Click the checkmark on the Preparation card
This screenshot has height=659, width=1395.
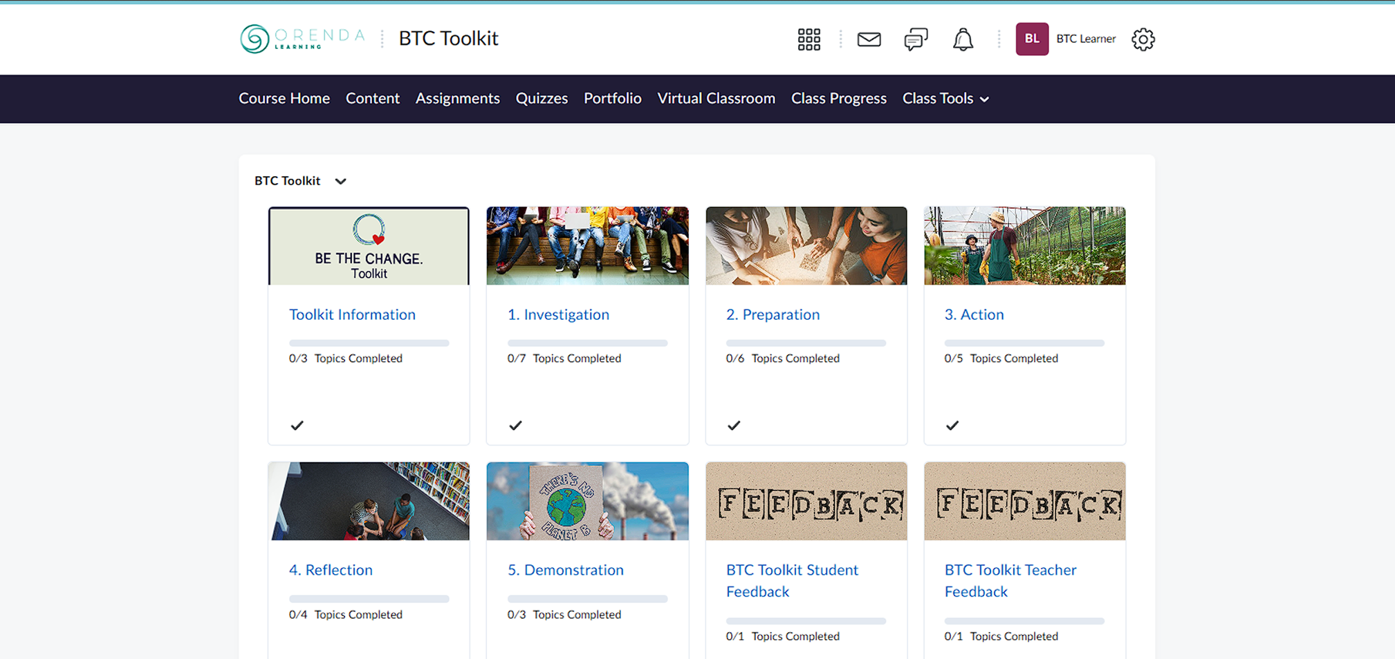(x=734, y=426)
